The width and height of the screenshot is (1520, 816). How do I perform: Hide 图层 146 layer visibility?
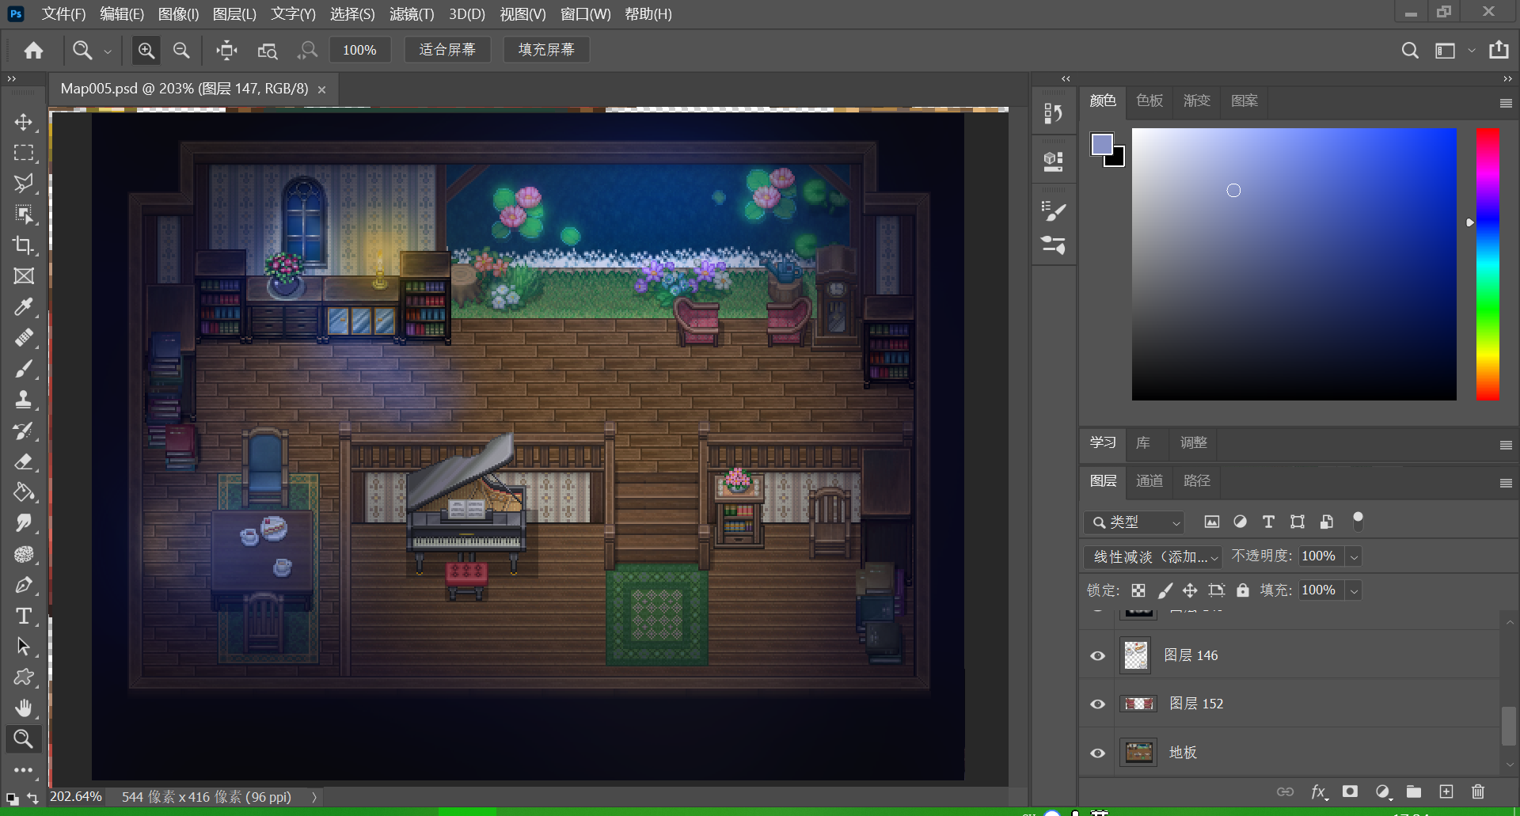1097,655
